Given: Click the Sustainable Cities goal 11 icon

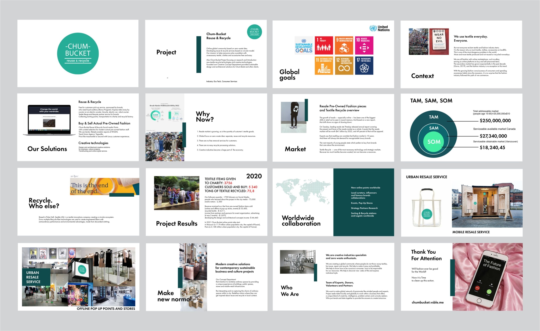Looking at the screenshot, I should pyautogui.click(x=324, y=65).
